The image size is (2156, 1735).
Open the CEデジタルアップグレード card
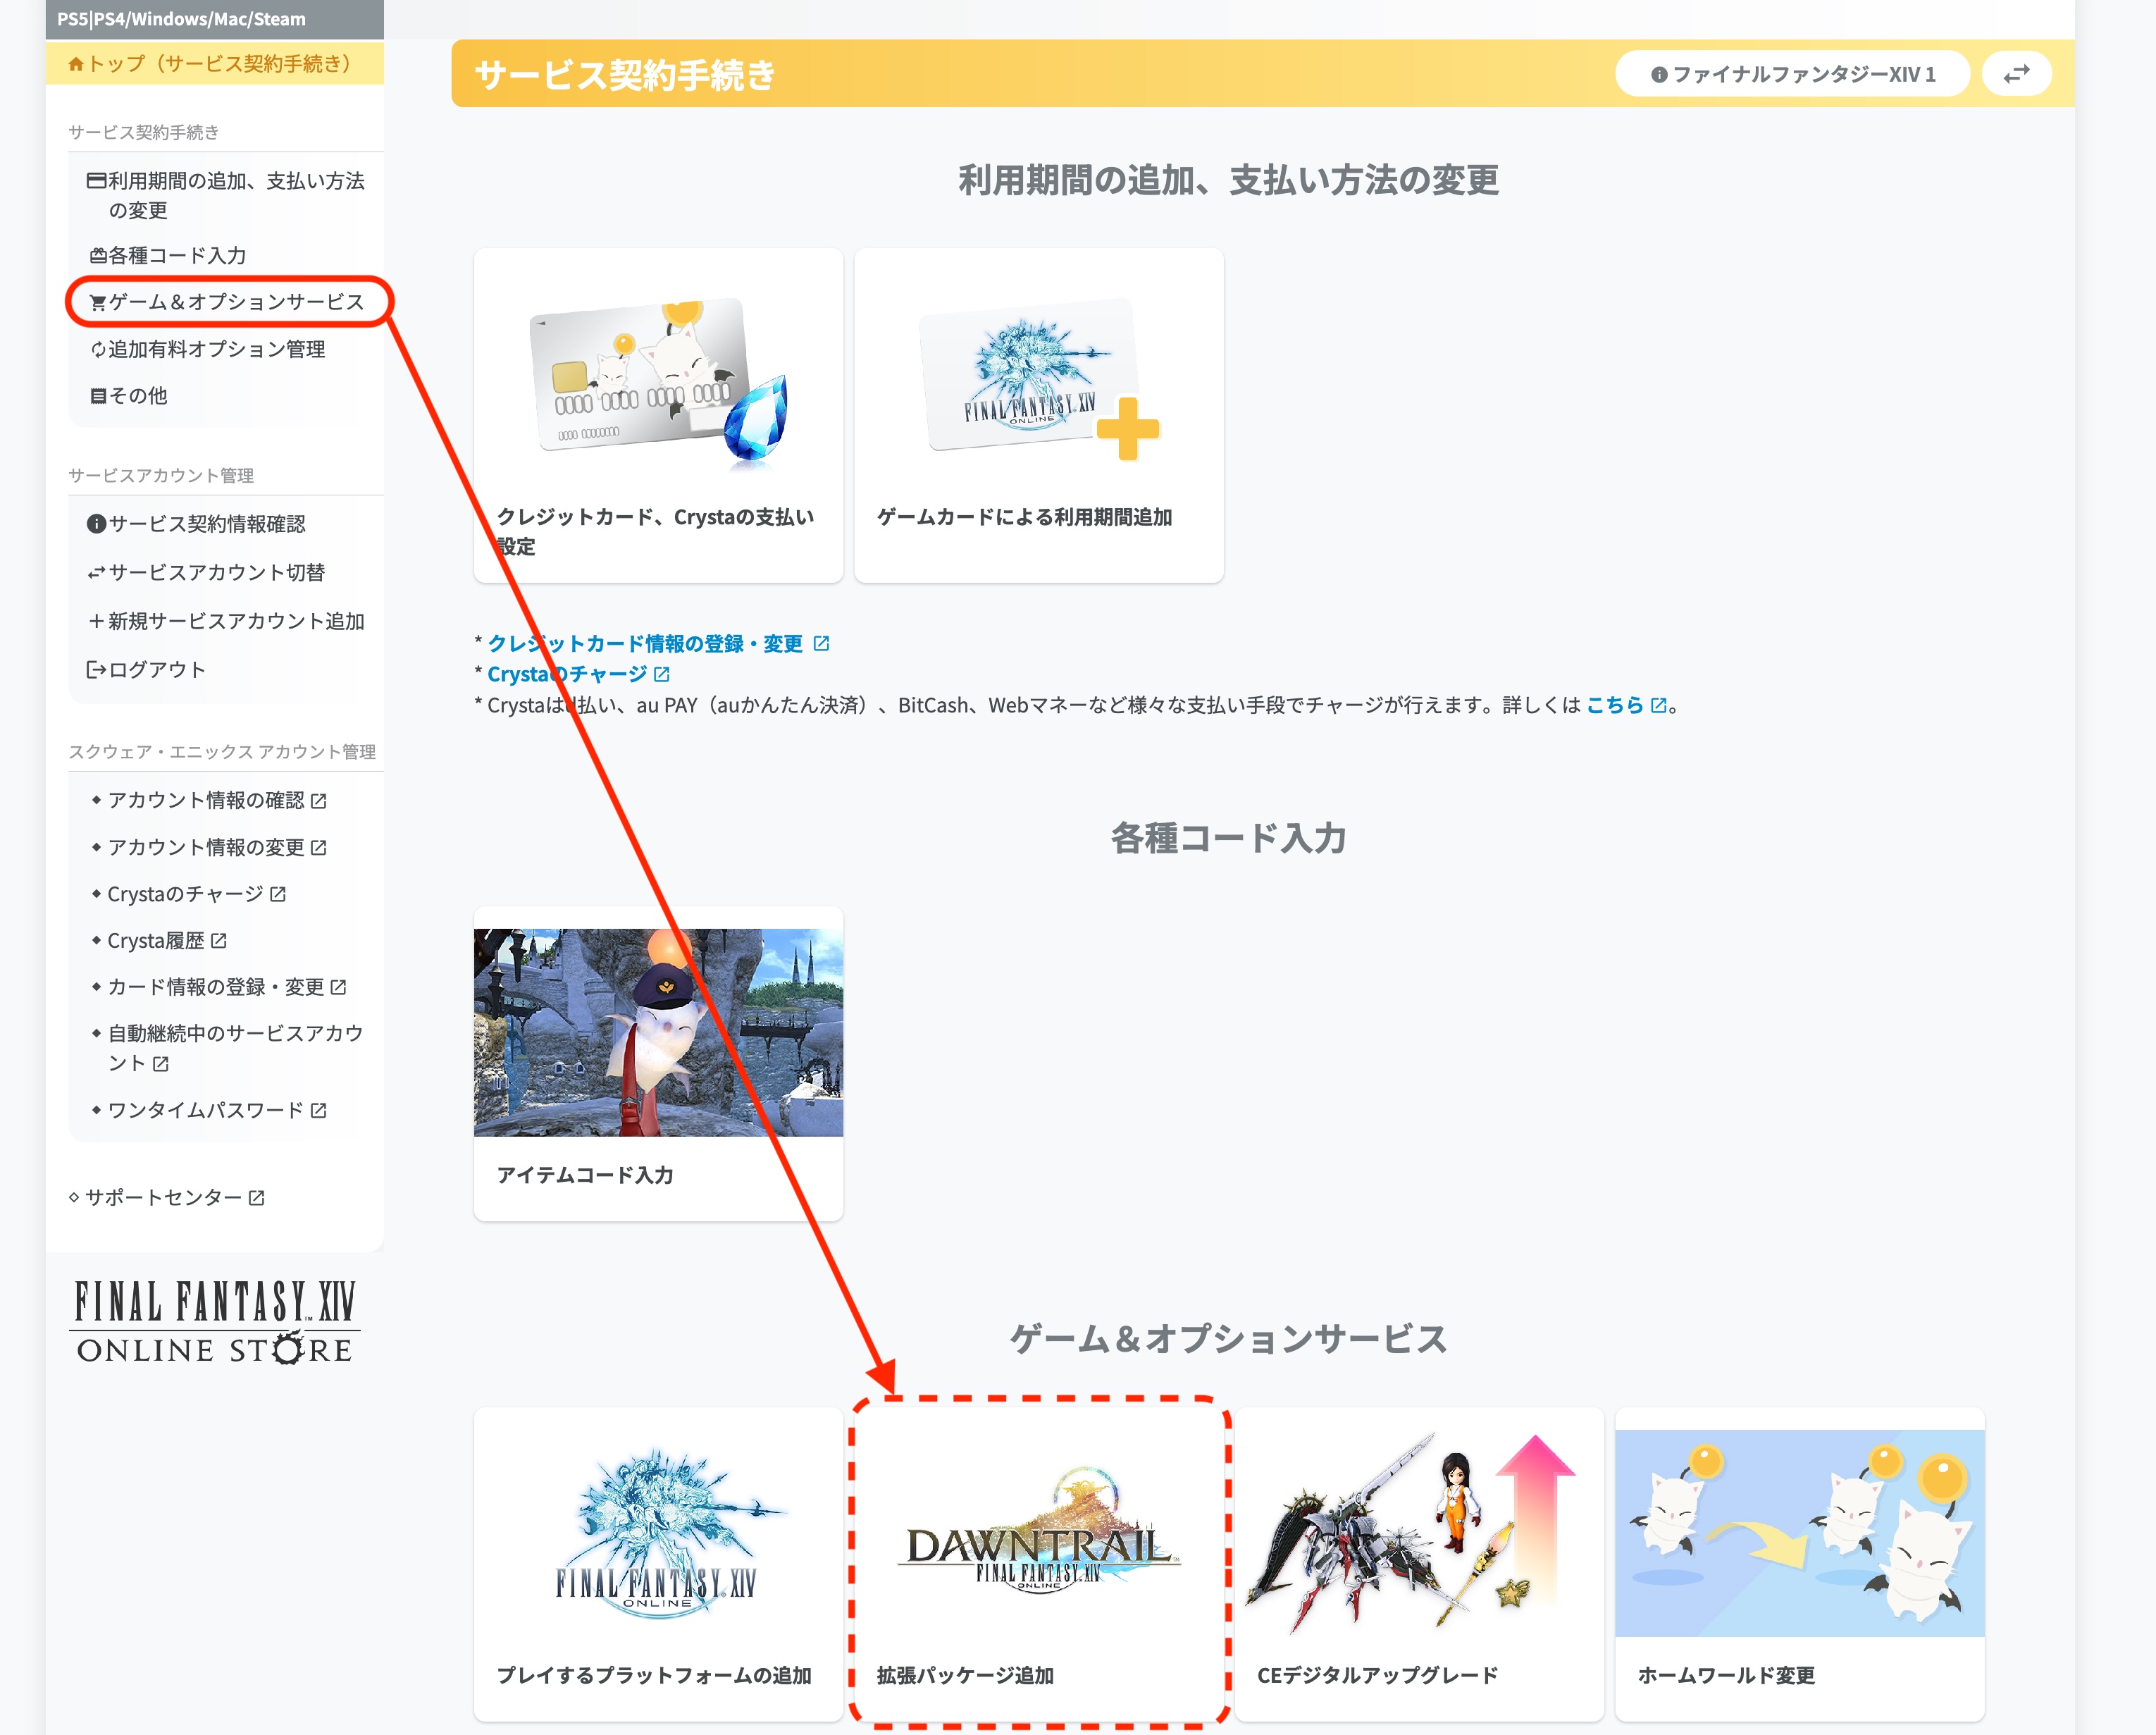tap(1418, 1562)
